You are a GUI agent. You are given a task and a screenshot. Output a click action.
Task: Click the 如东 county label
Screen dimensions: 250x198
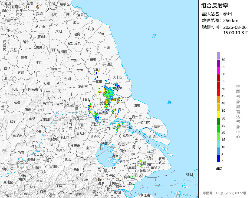pyautogui.click(x=137, y=105)
